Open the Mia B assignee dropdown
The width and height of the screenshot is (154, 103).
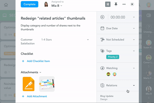click(57, 6)
